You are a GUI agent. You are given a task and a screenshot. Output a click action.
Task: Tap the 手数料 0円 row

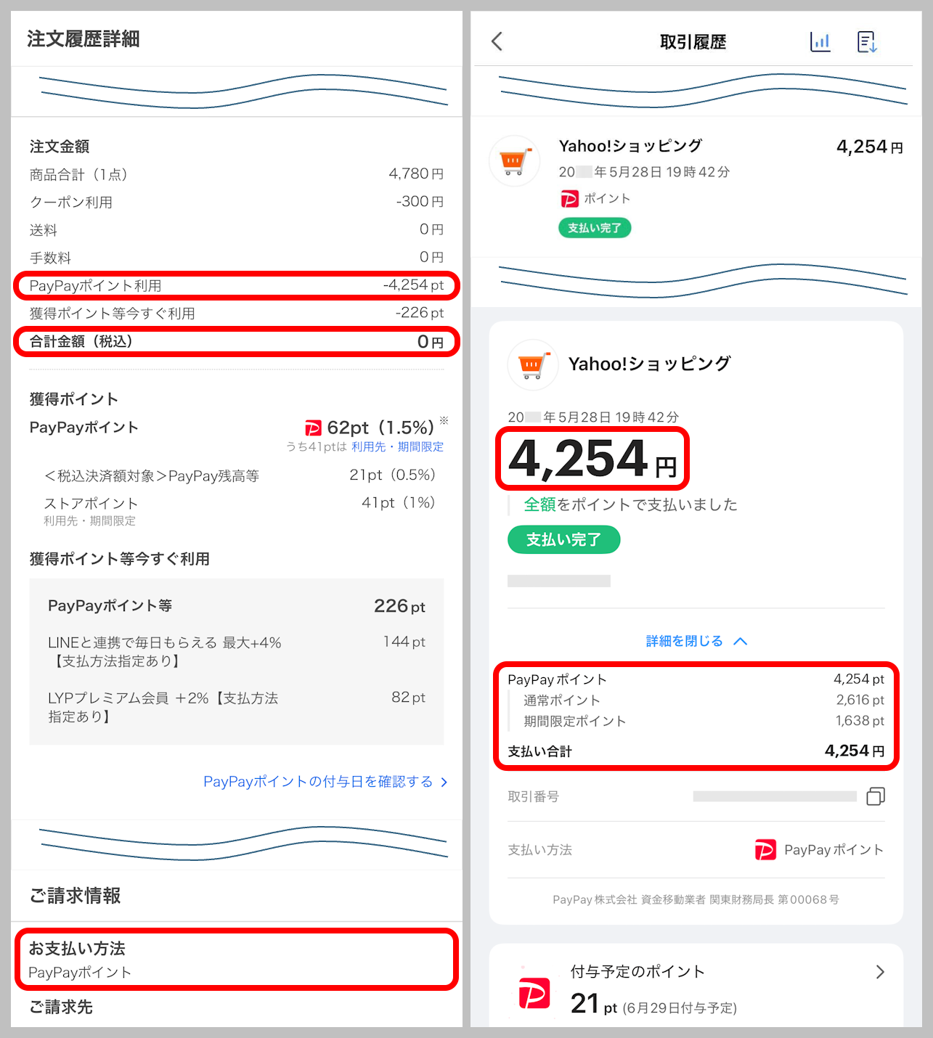click(x=237, y=258)
